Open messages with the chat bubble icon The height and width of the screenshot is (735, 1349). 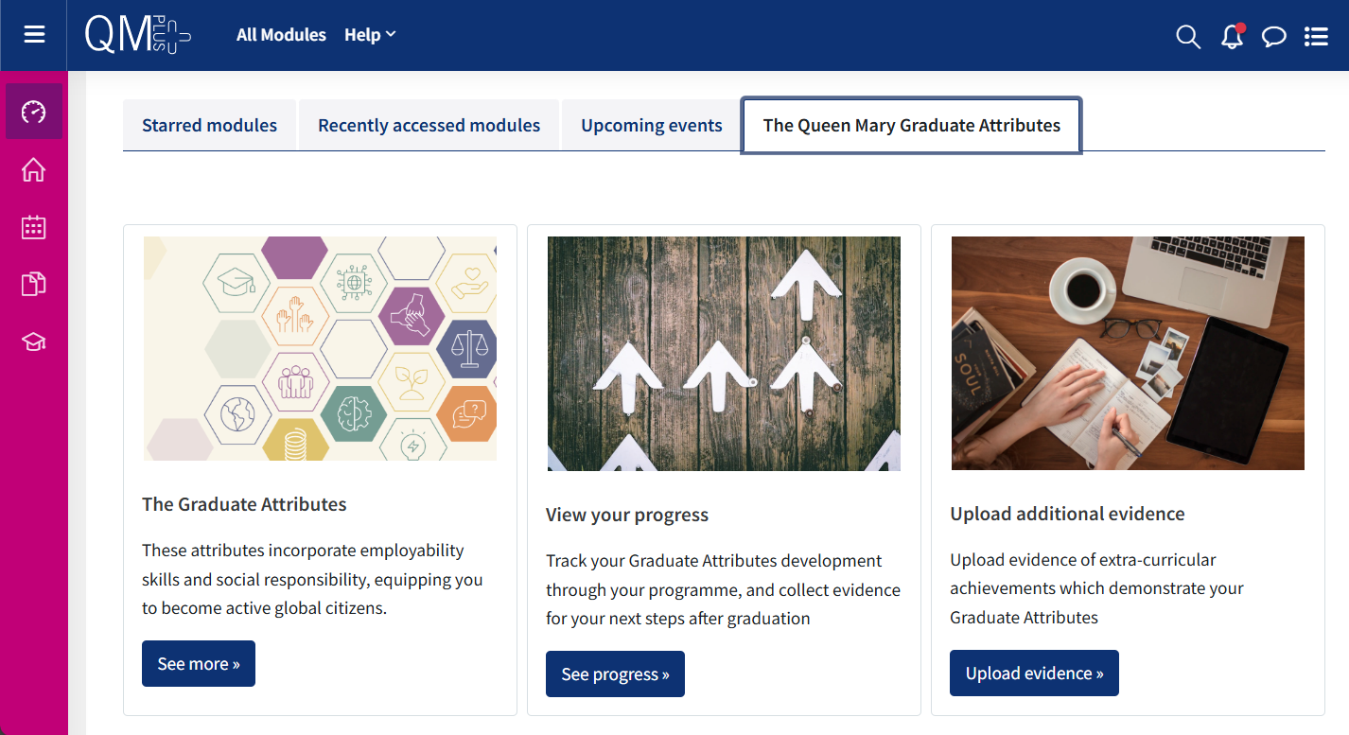pos(1273,36)
